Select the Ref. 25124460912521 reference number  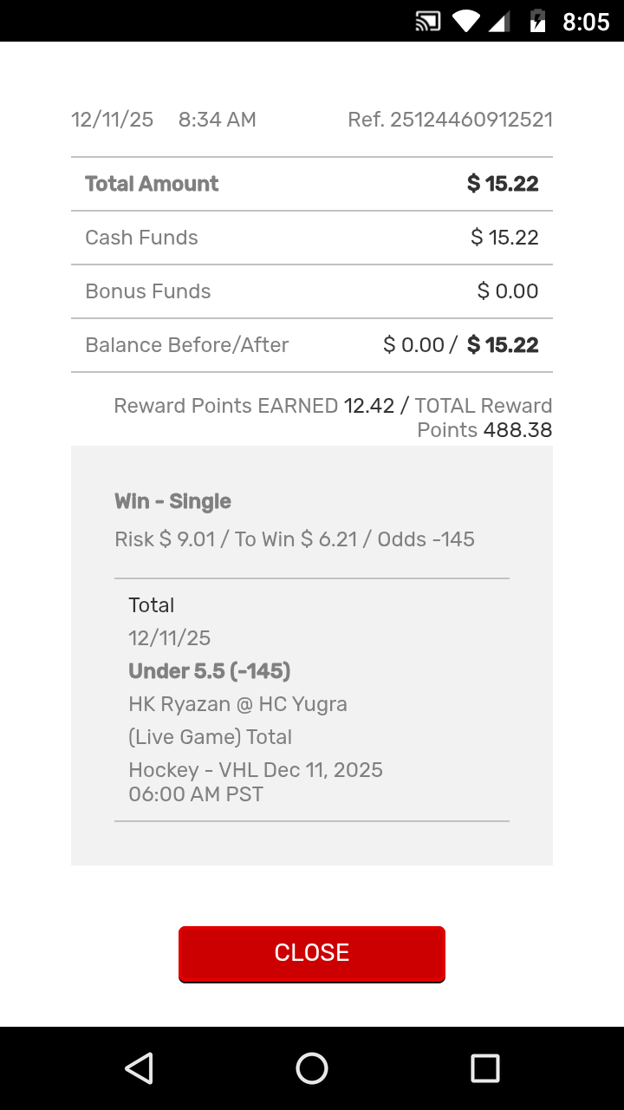450,120
